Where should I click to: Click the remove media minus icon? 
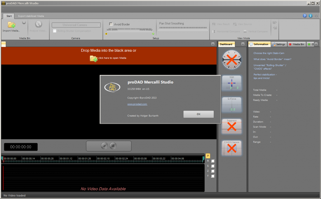click(x=24, y=22)
